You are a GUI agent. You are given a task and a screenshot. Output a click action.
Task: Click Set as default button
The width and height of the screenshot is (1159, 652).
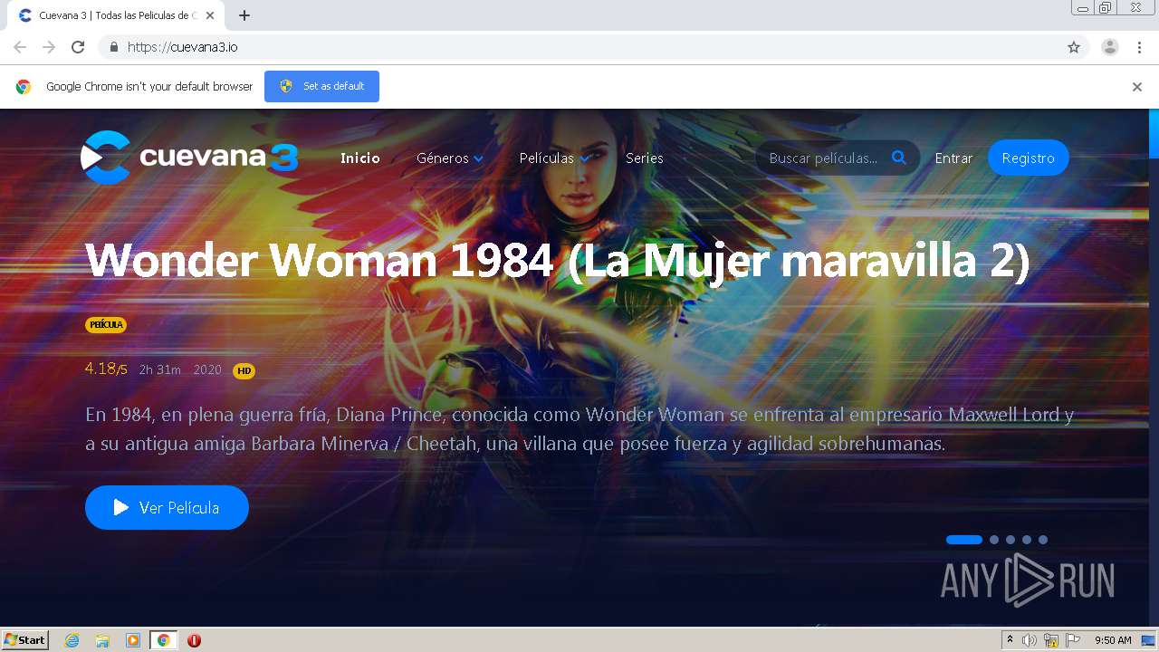[321, 86]
